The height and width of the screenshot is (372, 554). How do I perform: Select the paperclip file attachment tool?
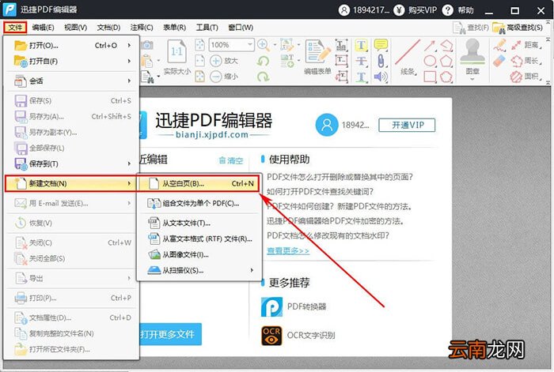[381, 61]
